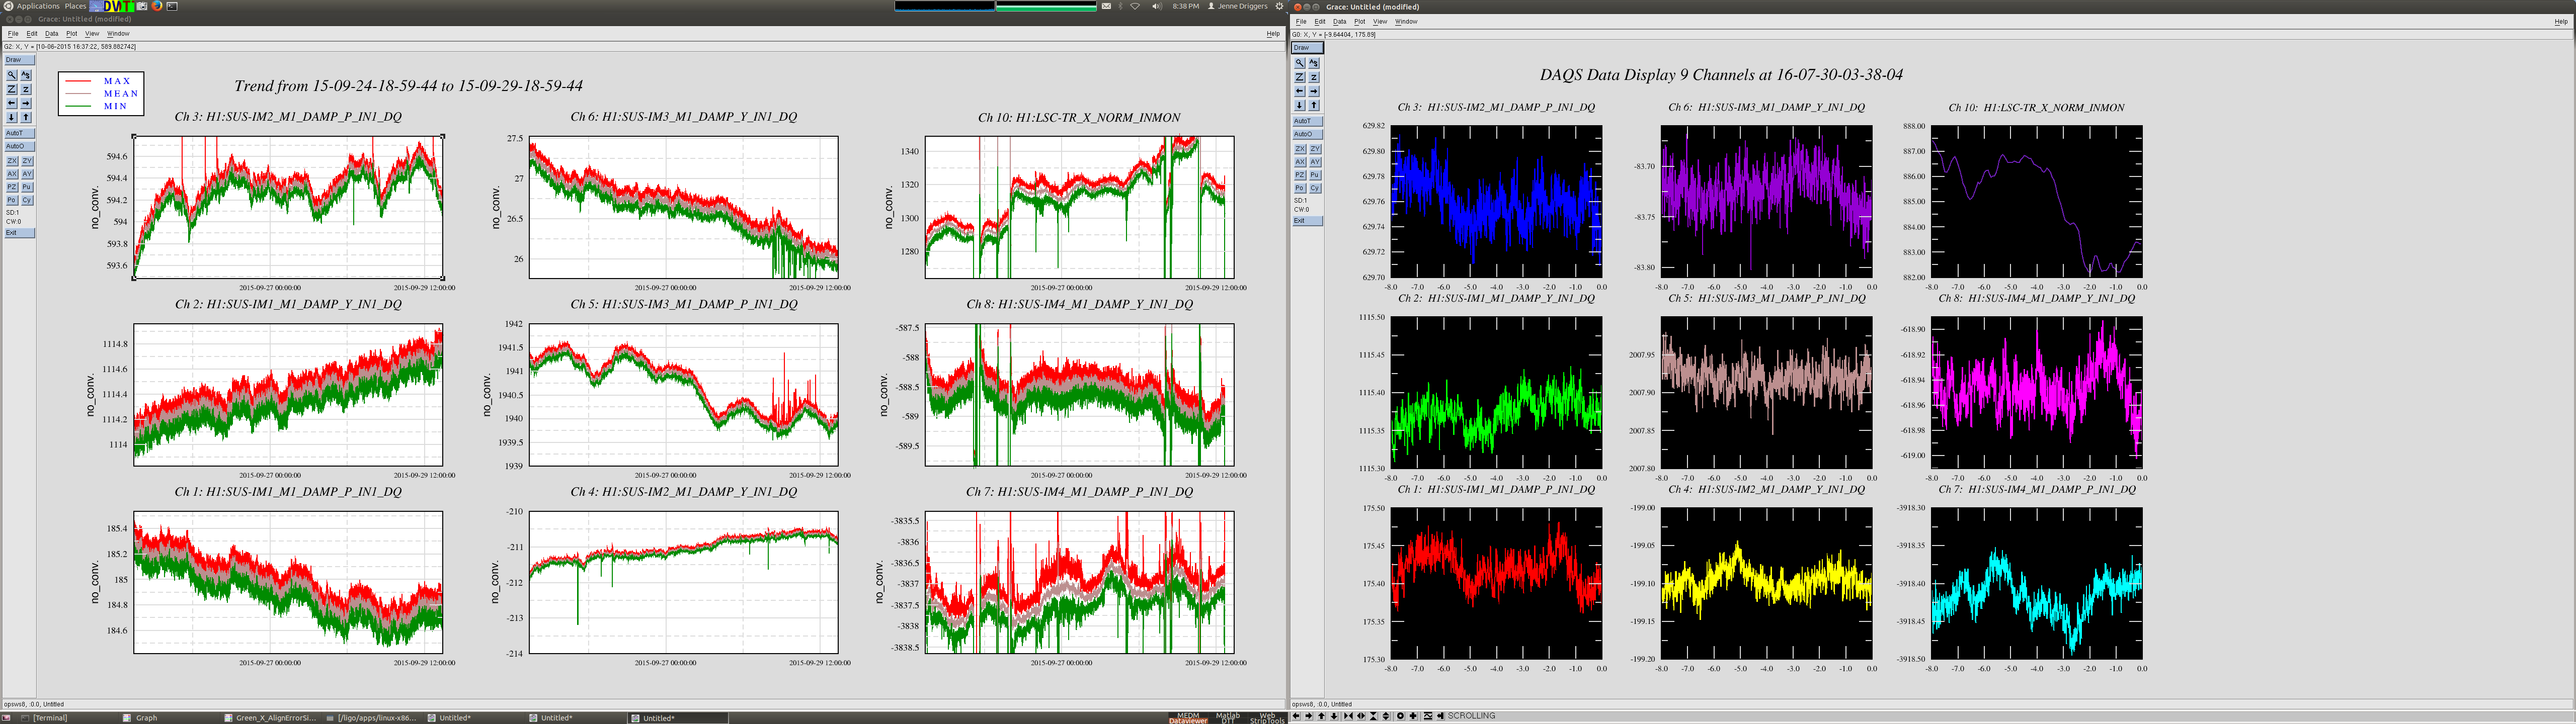This screenshot has height=724, width=2576.
Task: Click AX button in right Grace window
Action: [x=1300, y=162]
